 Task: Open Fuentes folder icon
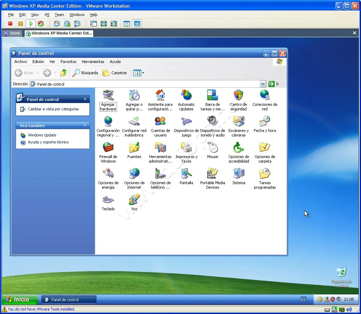tap(134, 148)
